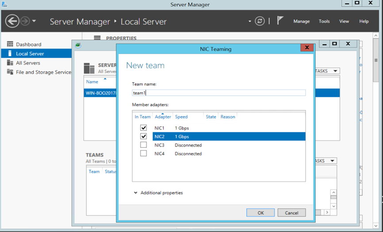Click the refresh icon in Server Manager header
The image size is (383, 232).
[x=259, y=21]
